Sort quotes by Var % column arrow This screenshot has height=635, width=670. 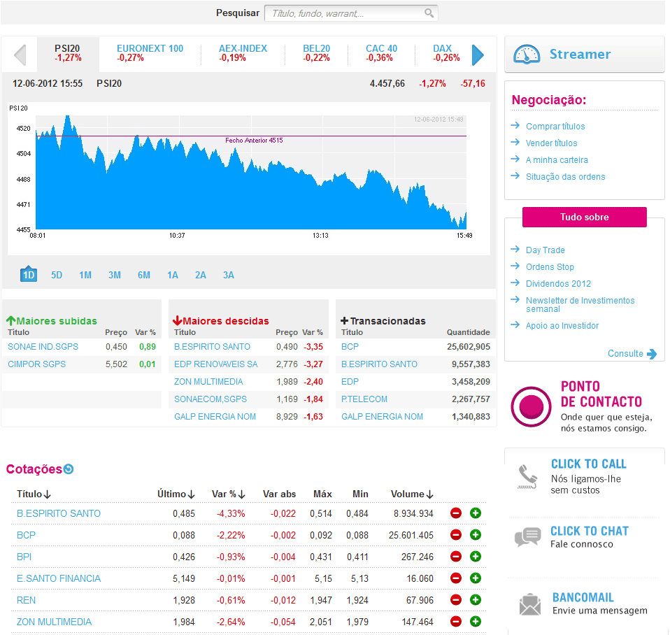[x=241, y=494]
